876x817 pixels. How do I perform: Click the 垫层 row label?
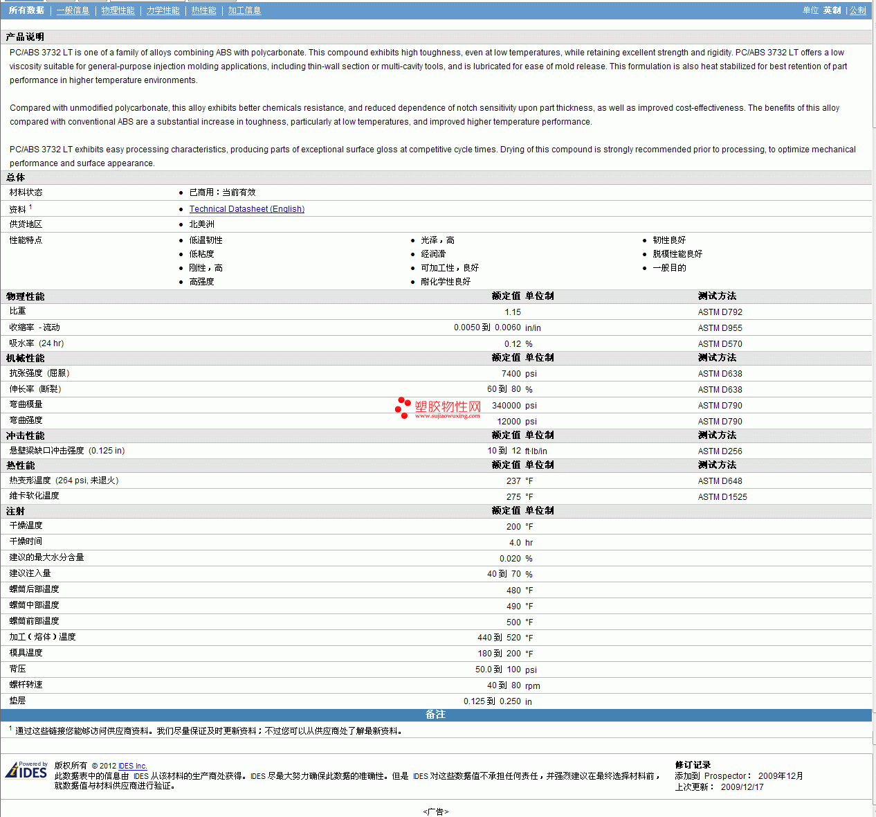pos(18,701)
